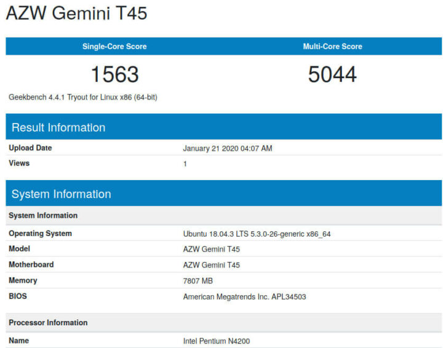The width and height of the screenshot is (443, 348).
Task: Select the Operating System label
Action: coord(40,234)
